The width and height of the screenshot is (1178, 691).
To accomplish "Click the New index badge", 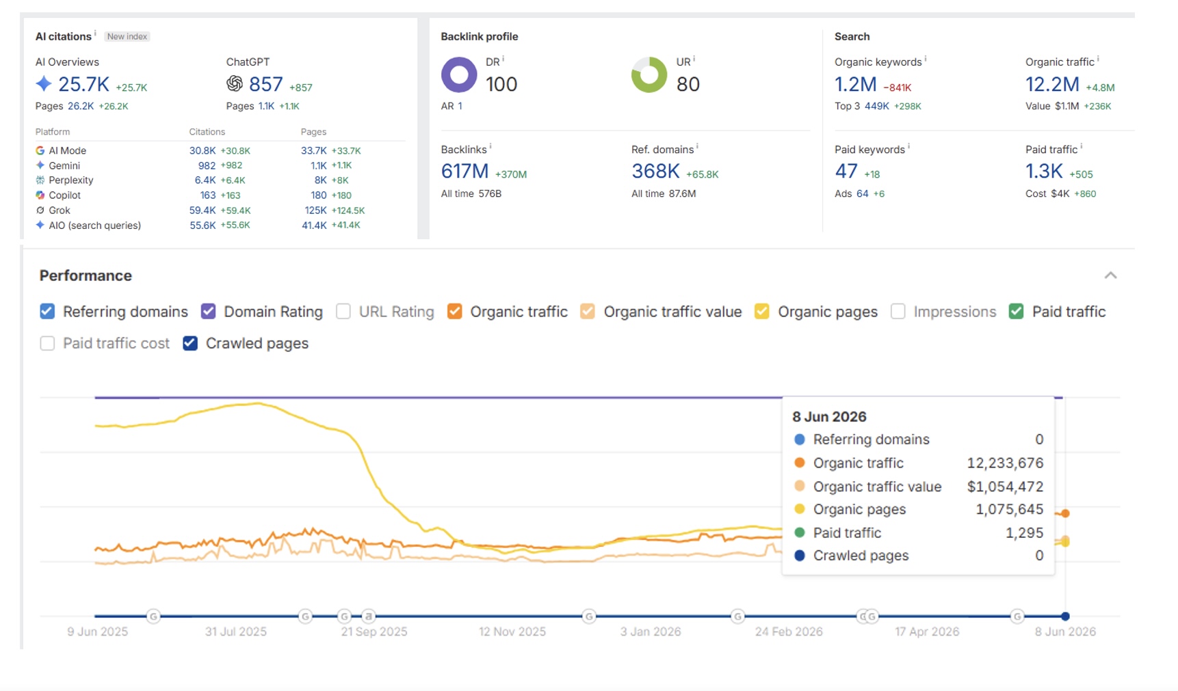I will 127,36.
